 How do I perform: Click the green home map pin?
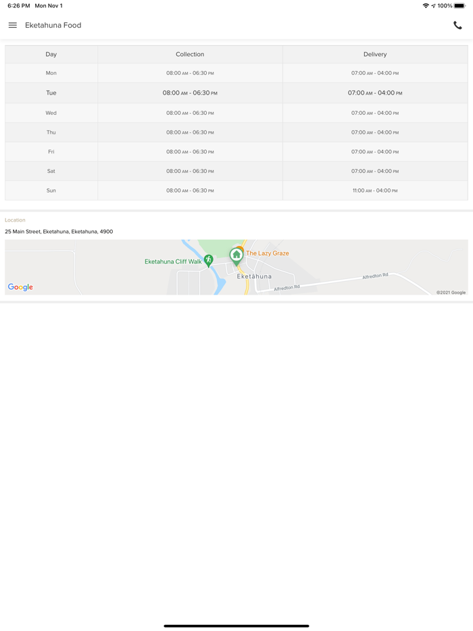[236, 255]
